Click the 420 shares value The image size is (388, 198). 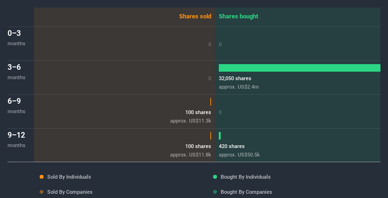(232, 147)
